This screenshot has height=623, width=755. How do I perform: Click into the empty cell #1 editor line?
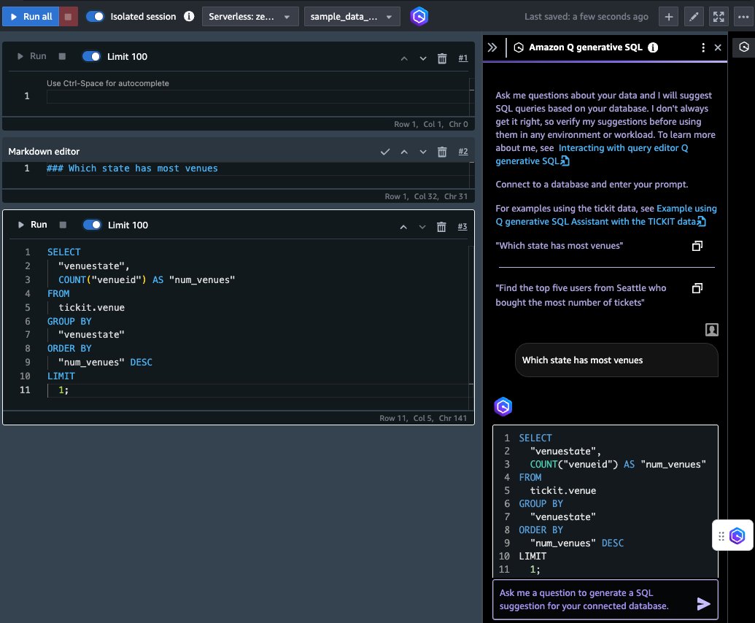258,96
